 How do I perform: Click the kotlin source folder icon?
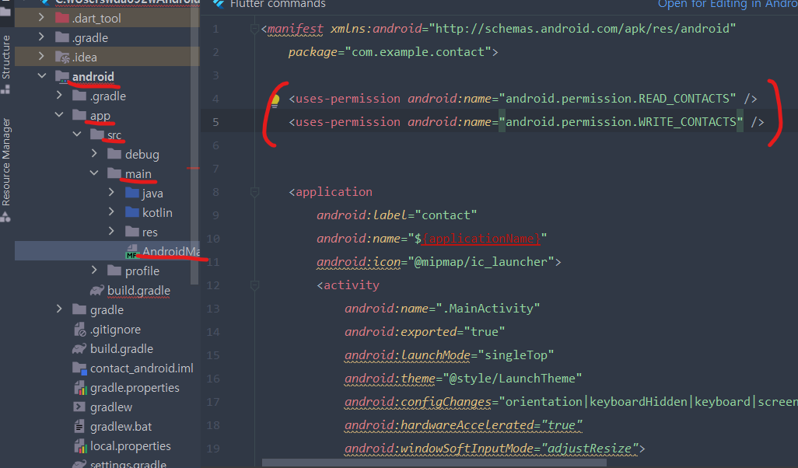[x=132, y=211]
